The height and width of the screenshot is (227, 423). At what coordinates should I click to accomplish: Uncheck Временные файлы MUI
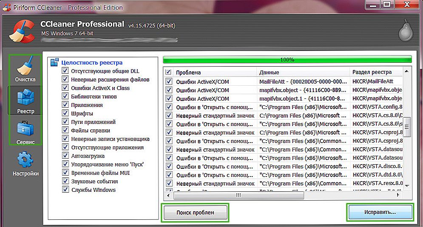(65, 172)
